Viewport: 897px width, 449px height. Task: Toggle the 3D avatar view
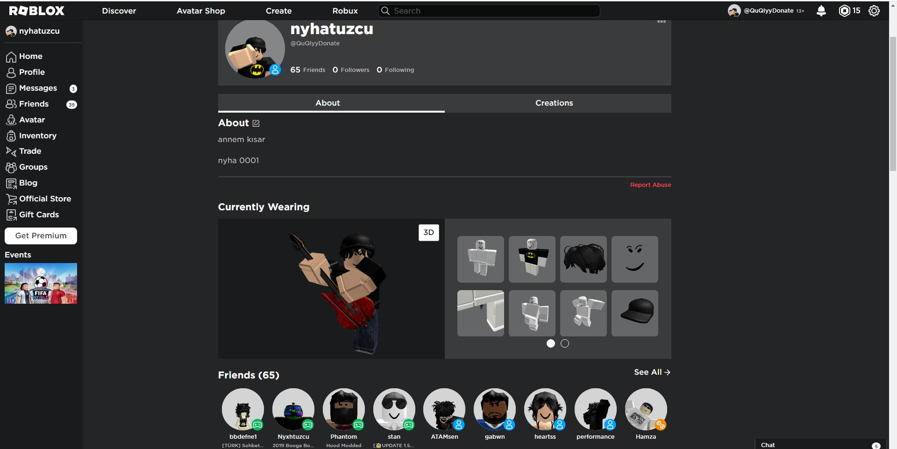point(428,233)
